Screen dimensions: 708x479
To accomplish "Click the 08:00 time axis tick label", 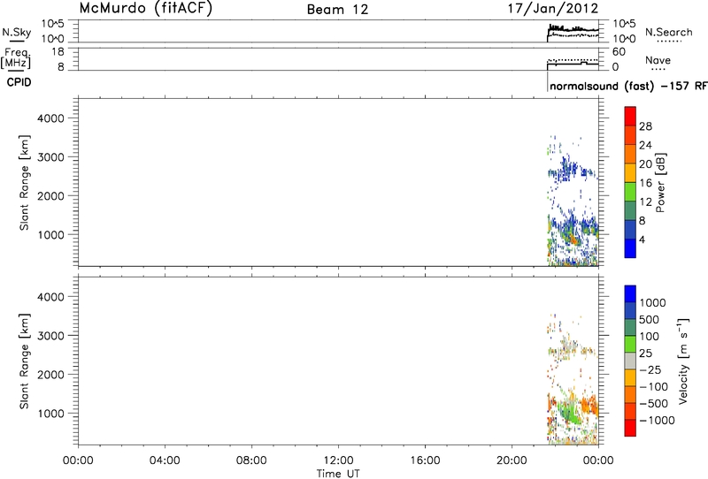I will pos(251,460).
